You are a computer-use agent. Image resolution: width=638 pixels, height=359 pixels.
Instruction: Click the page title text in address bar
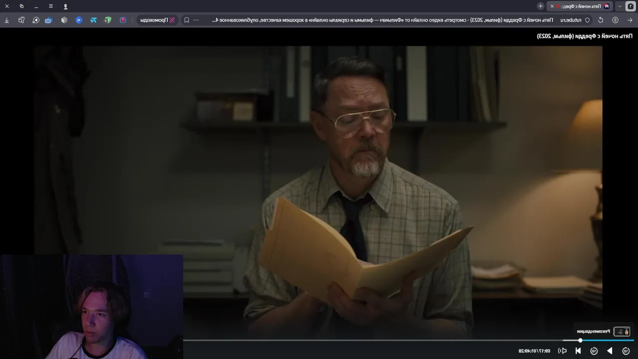[383, 20]
